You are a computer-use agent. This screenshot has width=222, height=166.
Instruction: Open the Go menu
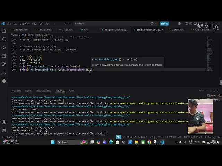[41, 24]
